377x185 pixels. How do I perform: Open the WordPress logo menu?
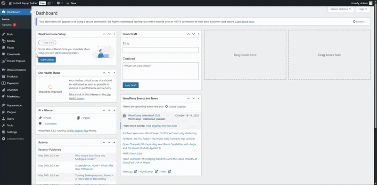click(x=3, y=3)
